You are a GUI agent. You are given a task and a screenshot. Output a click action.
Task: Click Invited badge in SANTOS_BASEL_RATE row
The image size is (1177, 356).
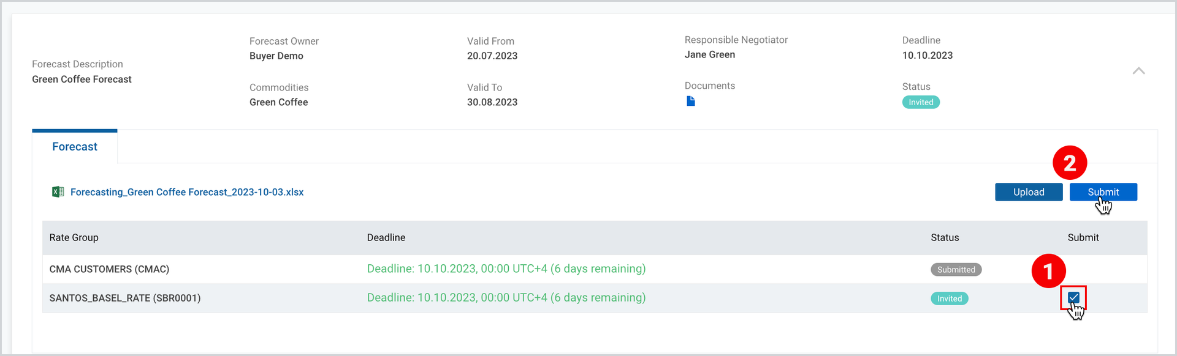[950, 299]
